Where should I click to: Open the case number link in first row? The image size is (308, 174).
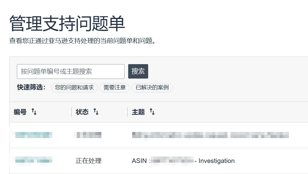tap(34, 135)
